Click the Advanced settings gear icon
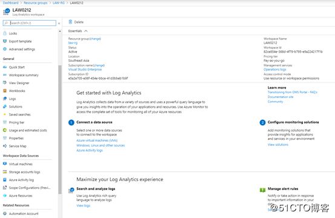The height and width of the screenshot is (218, 335). (5, 49)
